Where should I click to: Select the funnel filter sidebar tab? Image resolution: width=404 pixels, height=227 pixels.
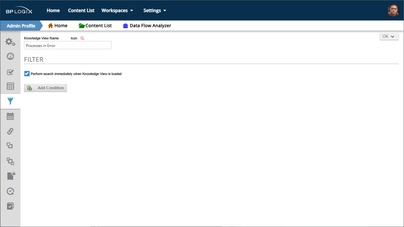[10, 101]
